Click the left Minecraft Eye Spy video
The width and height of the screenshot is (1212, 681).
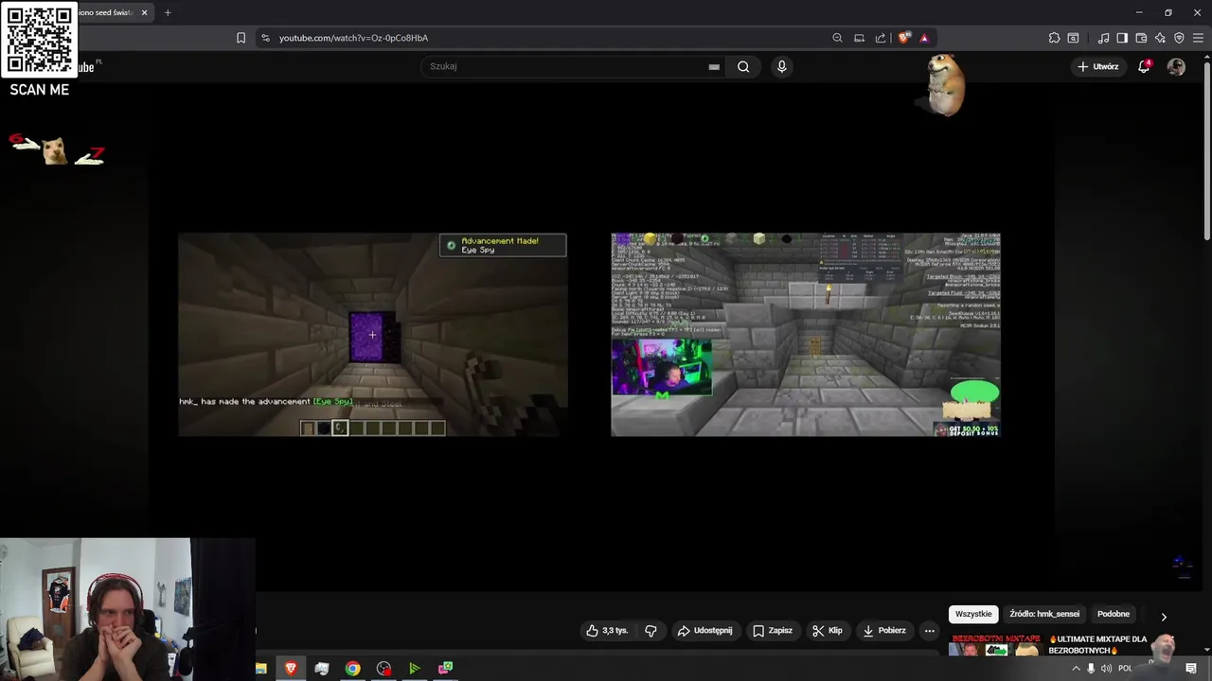click(372, 335)
